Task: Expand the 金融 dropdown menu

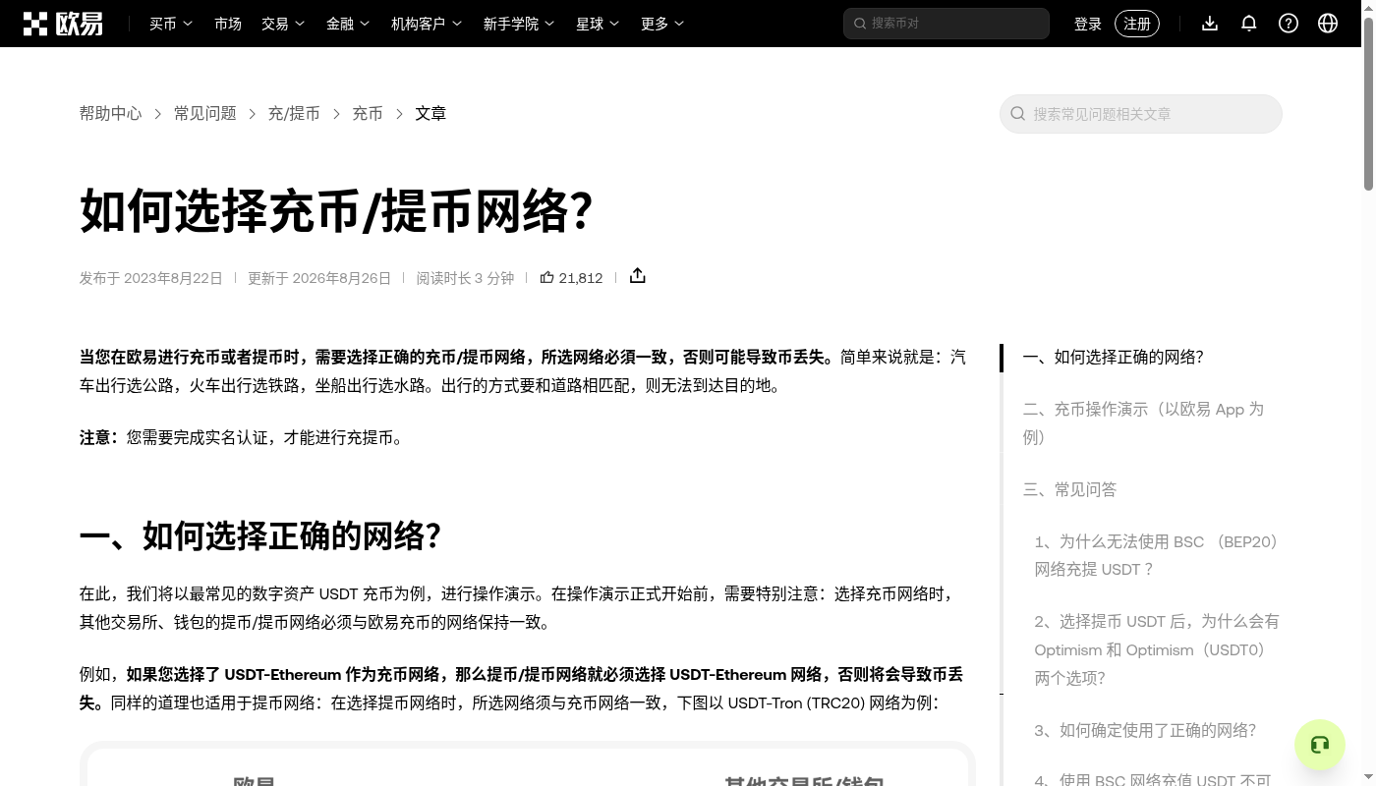Action: coord(348,24)
